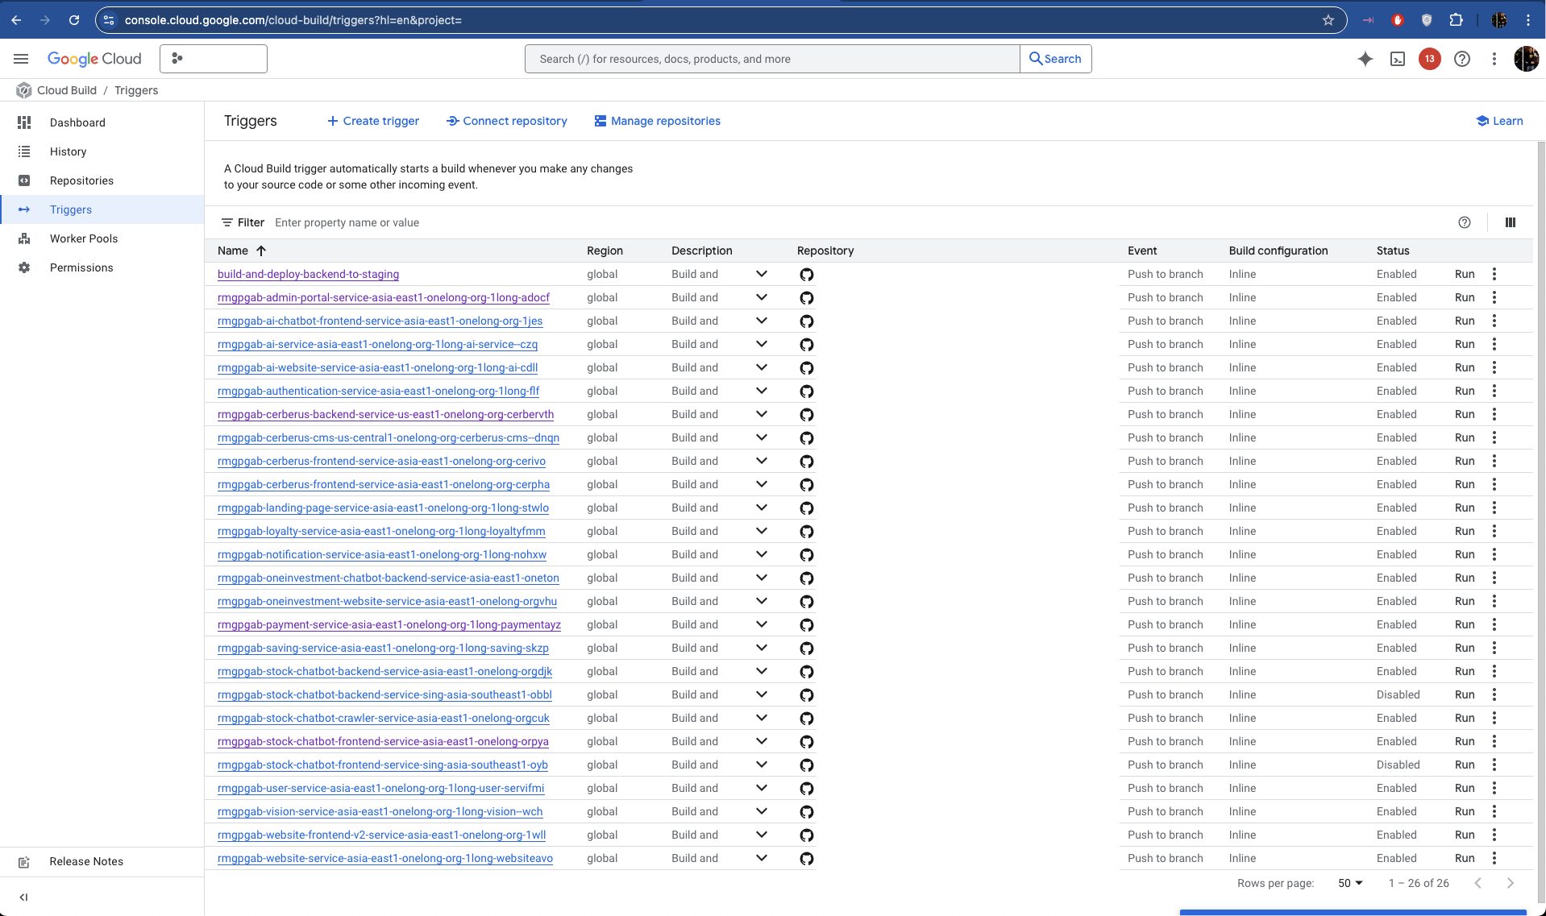This screenshot has height=916, width=1546.
Task: Expand description for rmgpgab-landing-page-service row
Action: [x=761, y=508]
